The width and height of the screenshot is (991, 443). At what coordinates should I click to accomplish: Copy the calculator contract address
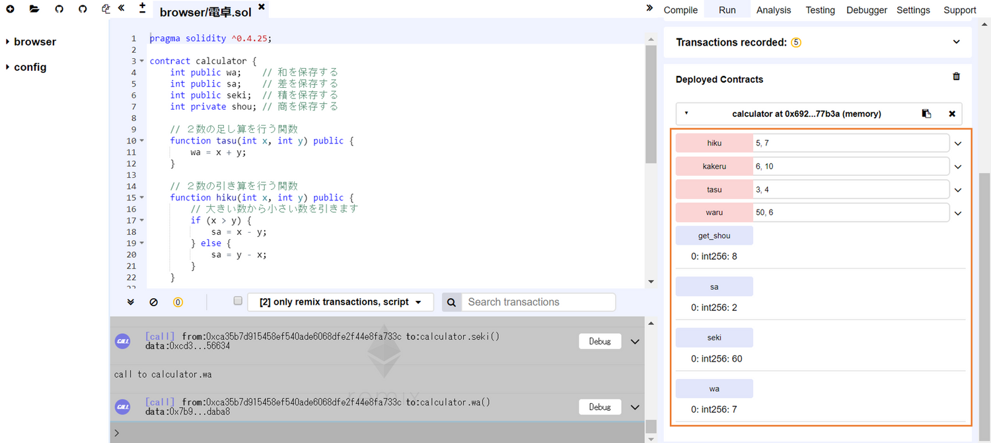[x=926, y=114]
